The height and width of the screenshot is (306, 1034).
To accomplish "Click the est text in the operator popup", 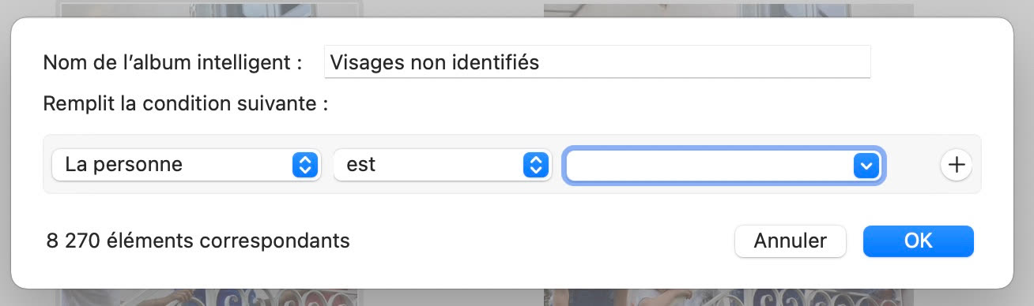I will tap(360, 165).
